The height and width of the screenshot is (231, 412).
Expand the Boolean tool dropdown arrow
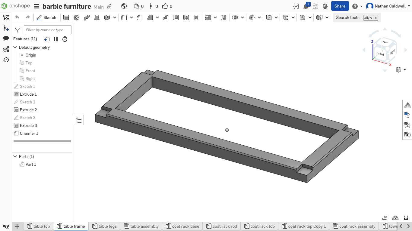tap(242, 18)
